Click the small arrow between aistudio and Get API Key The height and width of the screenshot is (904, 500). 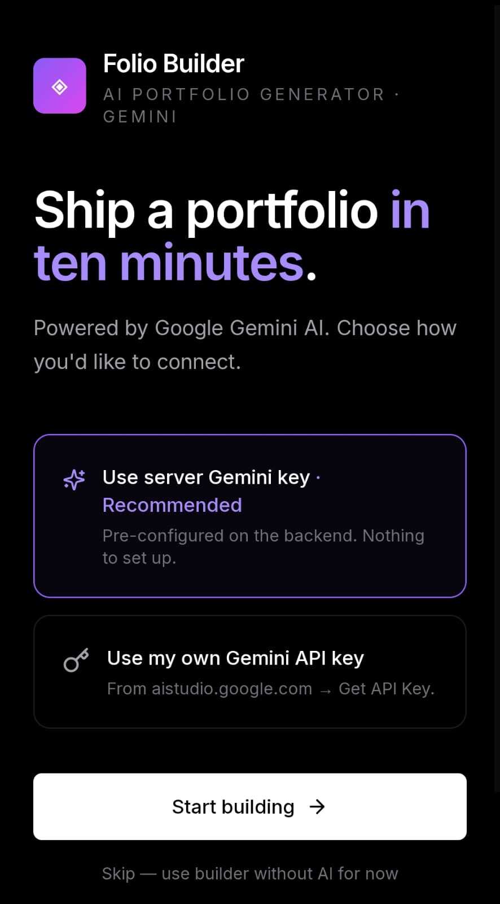click(325, 690)
